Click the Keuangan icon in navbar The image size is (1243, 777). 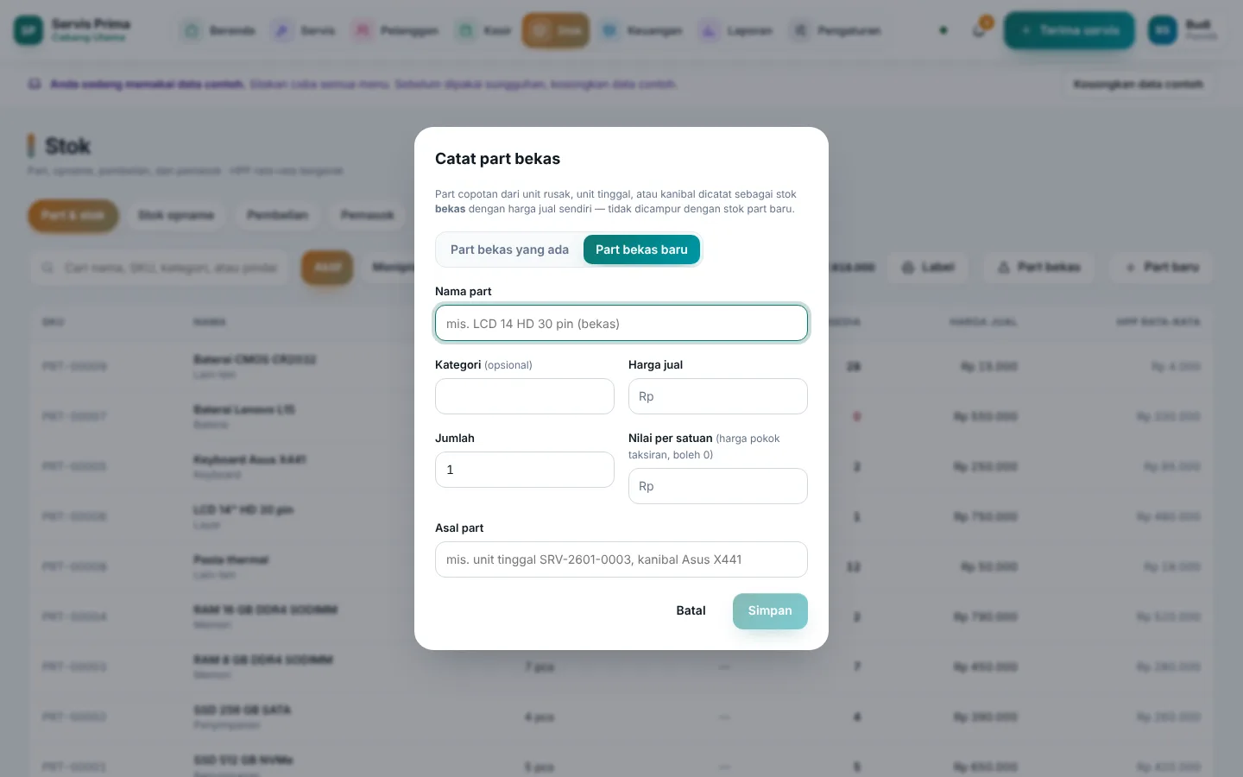point(609,31)
